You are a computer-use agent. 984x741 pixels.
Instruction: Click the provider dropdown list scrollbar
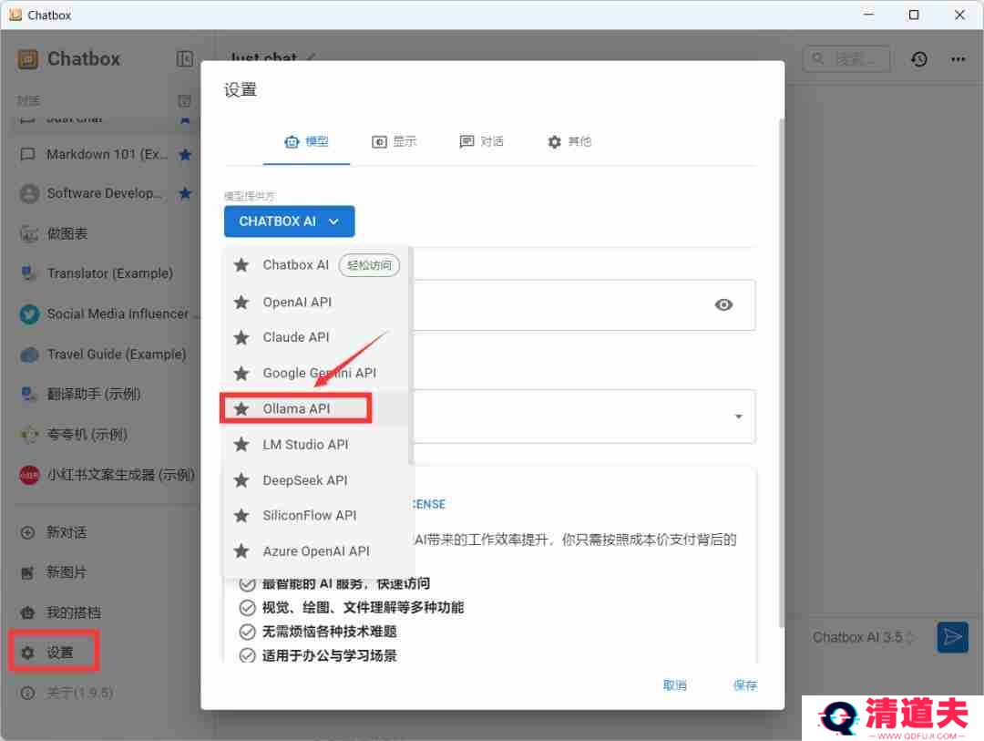[x=411, y=355]
